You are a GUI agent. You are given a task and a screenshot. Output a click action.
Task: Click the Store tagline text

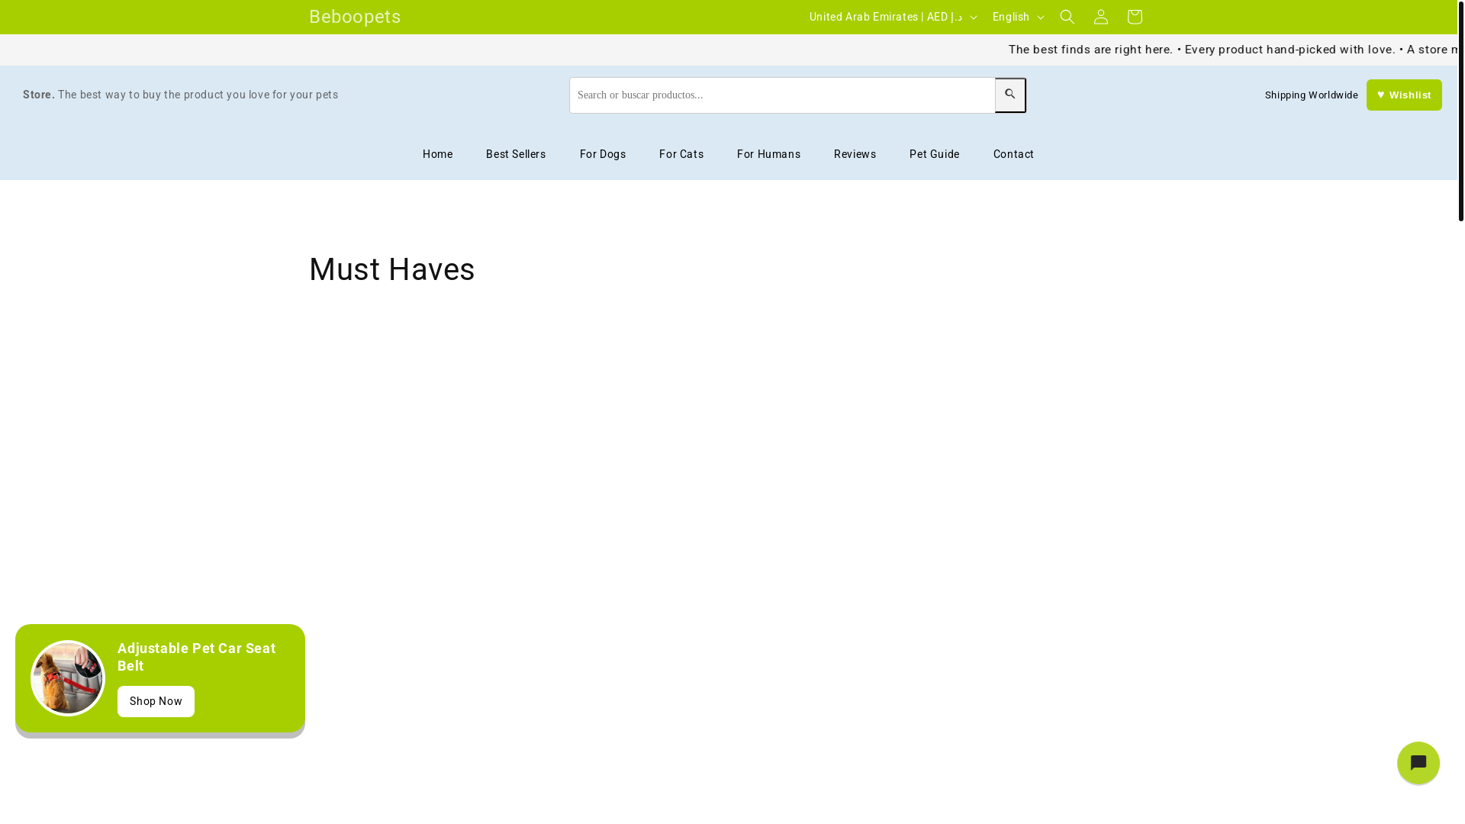point(180,95)
